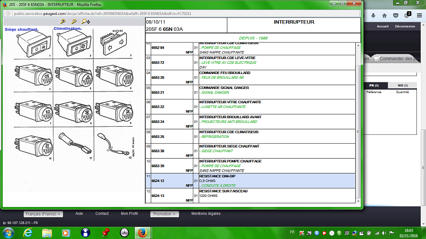
Task: Zoom out of the parts diagram
Action: click(x=74, y=21)
